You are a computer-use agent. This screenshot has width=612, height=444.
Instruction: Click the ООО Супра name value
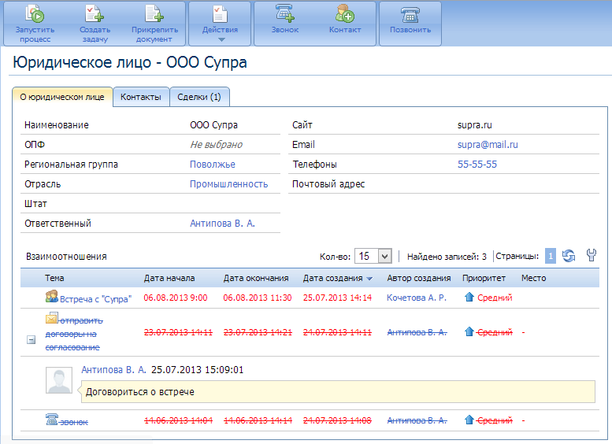click(213, 125)
